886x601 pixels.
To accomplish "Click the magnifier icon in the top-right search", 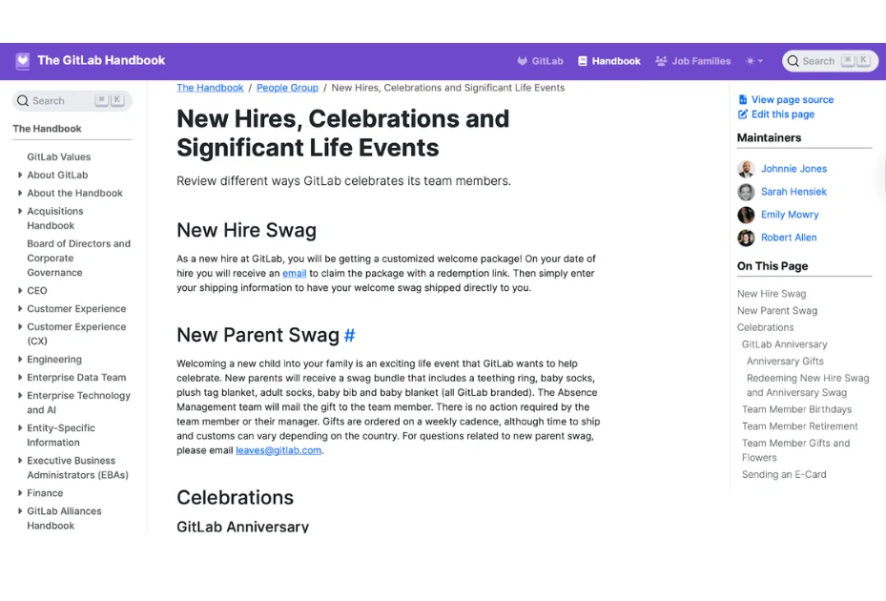I will [x=793, y=61].
